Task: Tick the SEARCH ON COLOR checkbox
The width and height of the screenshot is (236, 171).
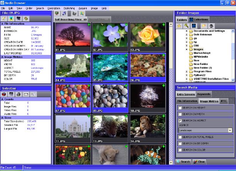Action: 179,149
